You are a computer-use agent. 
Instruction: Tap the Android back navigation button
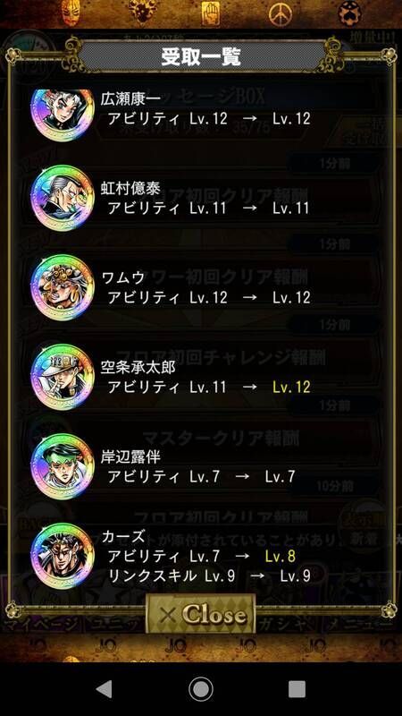pyautogui.click(x=105, y=689)
